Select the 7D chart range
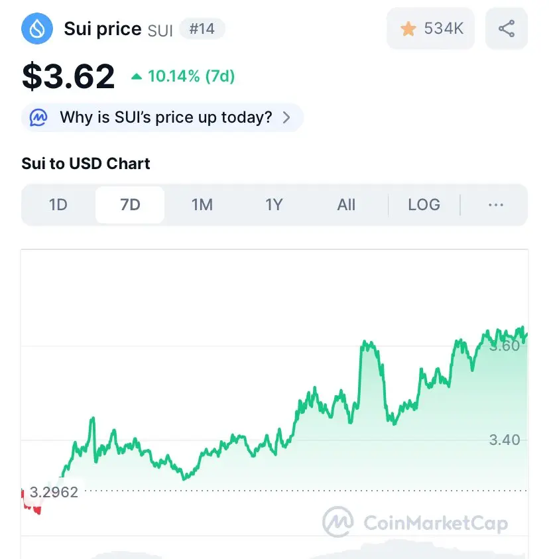 130,205
